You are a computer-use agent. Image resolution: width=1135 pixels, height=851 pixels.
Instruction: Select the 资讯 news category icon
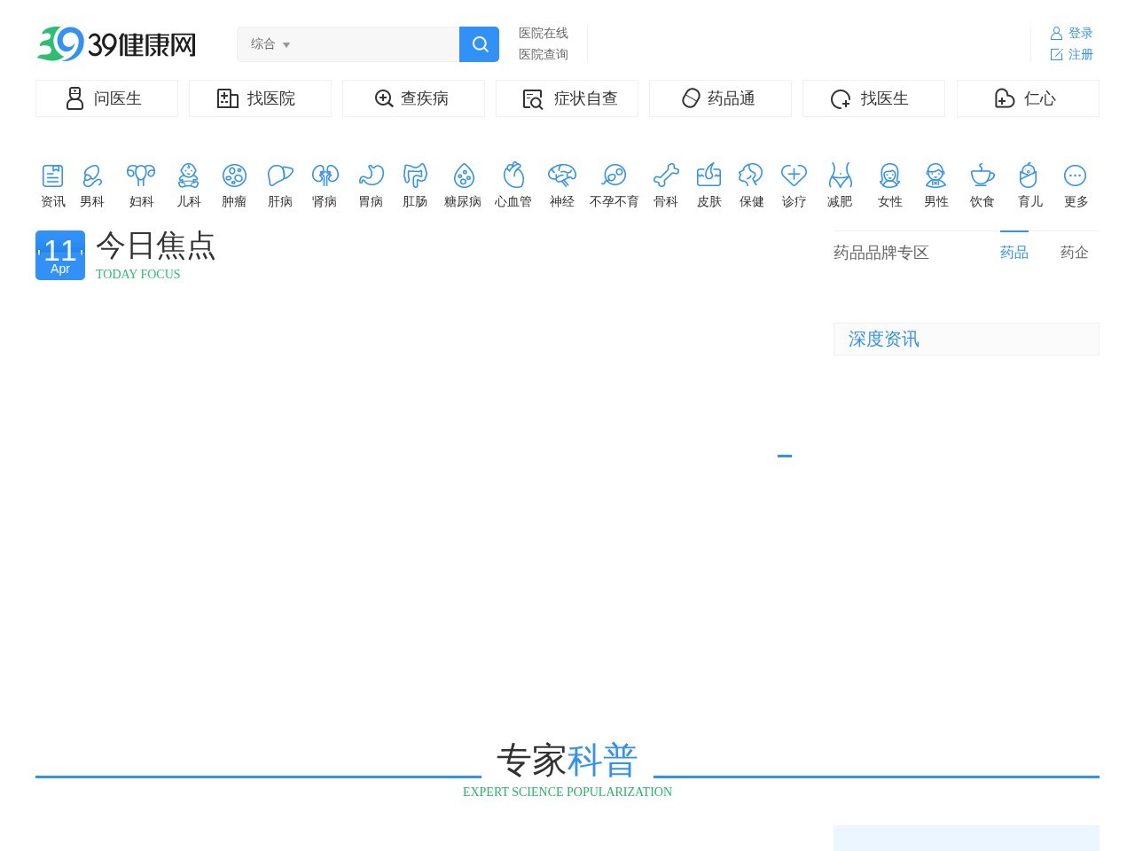point(52,183)
